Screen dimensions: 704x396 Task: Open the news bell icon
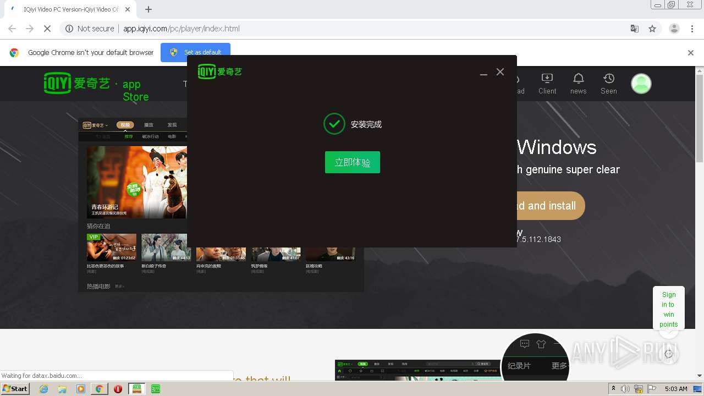578,84
